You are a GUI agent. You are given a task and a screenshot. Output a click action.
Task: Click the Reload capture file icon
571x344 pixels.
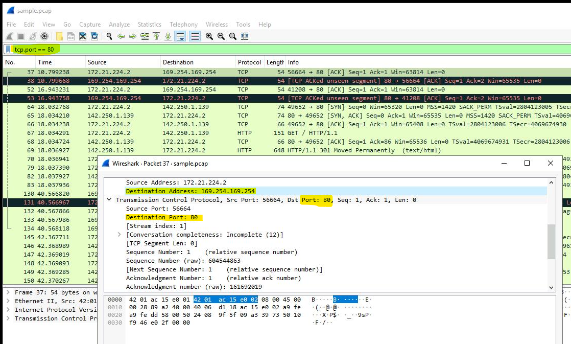click(x=94, y=36)
